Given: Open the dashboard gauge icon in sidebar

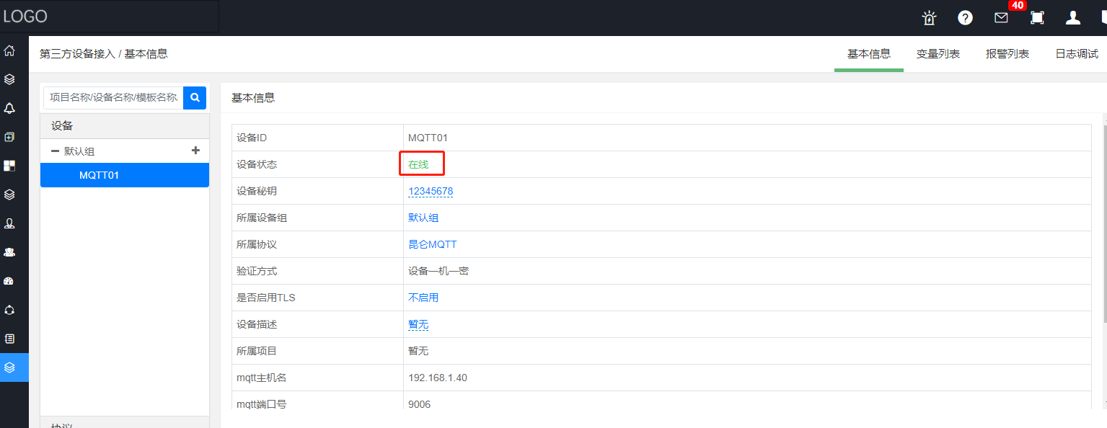Looking at the screenshot, I should [9, 281].
